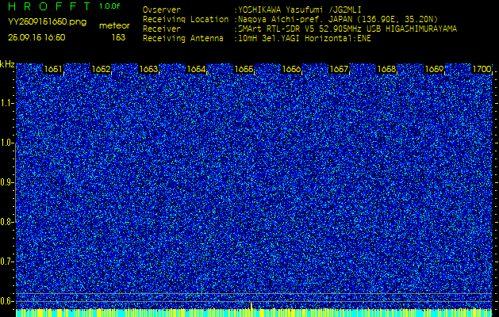
Task: Click the 1652 time marker
Action: (x=101, y=69)
